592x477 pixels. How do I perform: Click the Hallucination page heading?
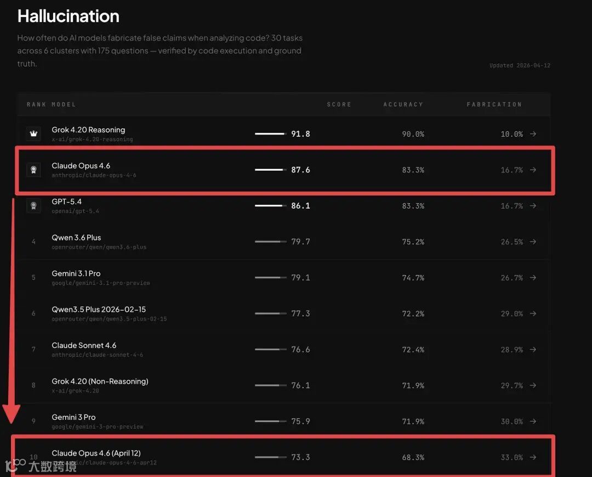[69, 16]
